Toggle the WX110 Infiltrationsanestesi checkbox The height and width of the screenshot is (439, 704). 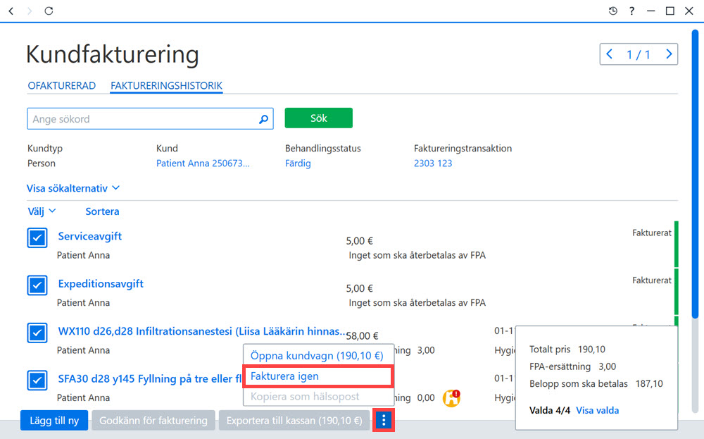[37, 333]
